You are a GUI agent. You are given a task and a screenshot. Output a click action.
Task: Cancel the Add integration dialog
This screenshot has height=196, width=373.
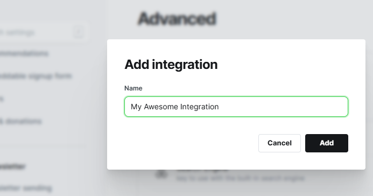tap(279, 143)
